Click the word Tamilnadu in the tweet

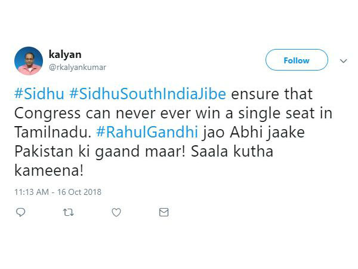(45, 133)
